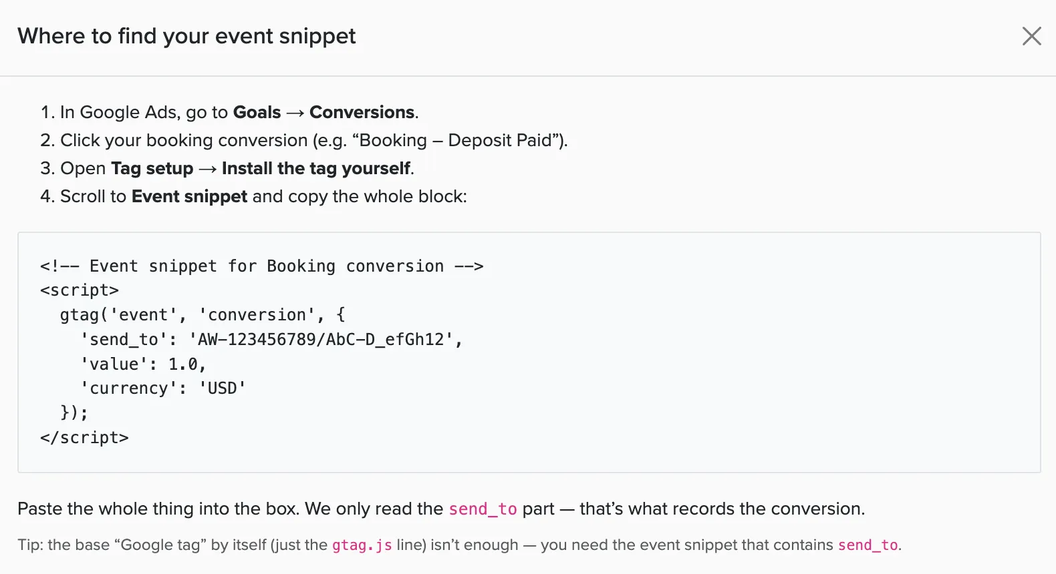The height and width of the screenshot is (574, 1056).
Task: Click the opening <script> tag line
Action: point(80,290)
